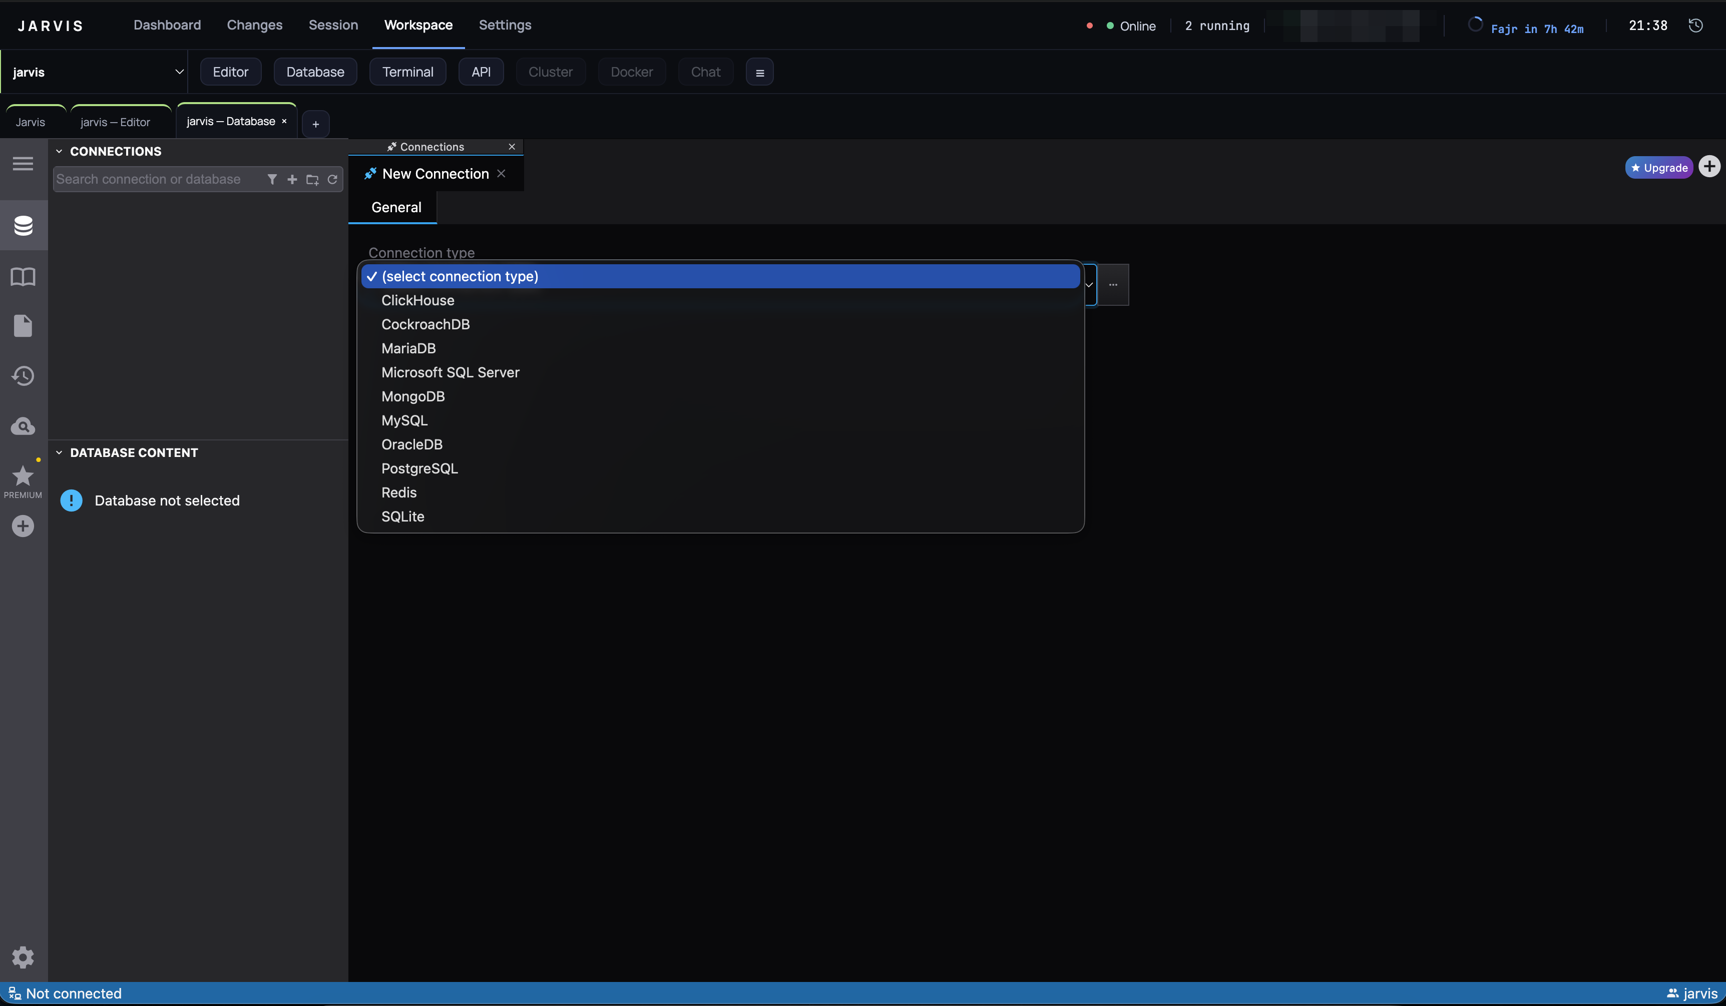The width and height of the screenshot is (1726, 1006).
Task: Add a new connection with plus icon
Action: coord(292,179)
